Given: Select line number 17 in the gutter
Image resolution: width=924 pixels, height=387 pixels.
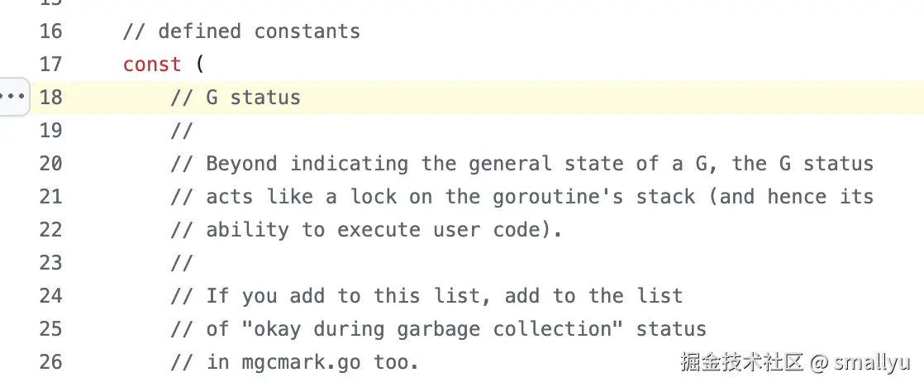Looking at the screenshot, I should [50, 64].
